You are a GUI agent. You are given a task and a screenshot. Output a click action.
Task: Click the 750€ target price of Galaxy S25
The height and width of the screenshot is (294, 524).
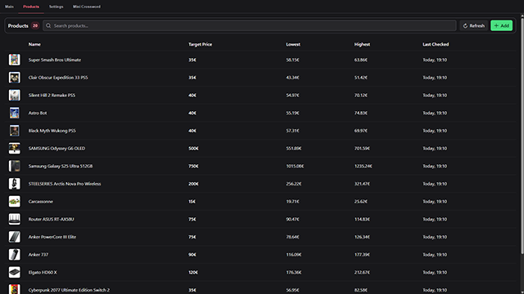(x=193, y=166)
